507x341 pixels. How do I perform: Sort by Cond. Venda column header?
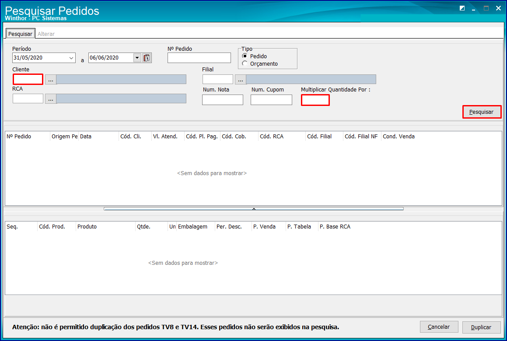coord(399,137)
